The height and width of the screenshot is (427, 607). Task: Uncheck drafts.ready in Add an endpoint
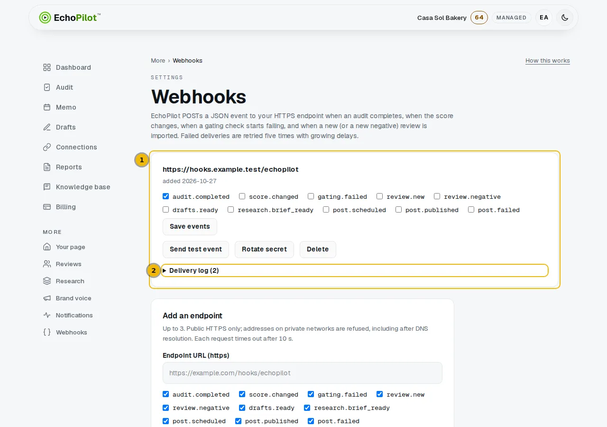[x=242, y=408]
